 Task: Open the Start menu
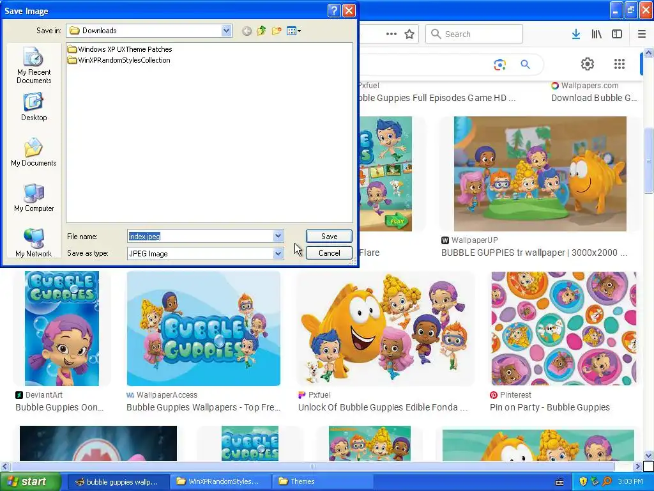coord(30,482)
